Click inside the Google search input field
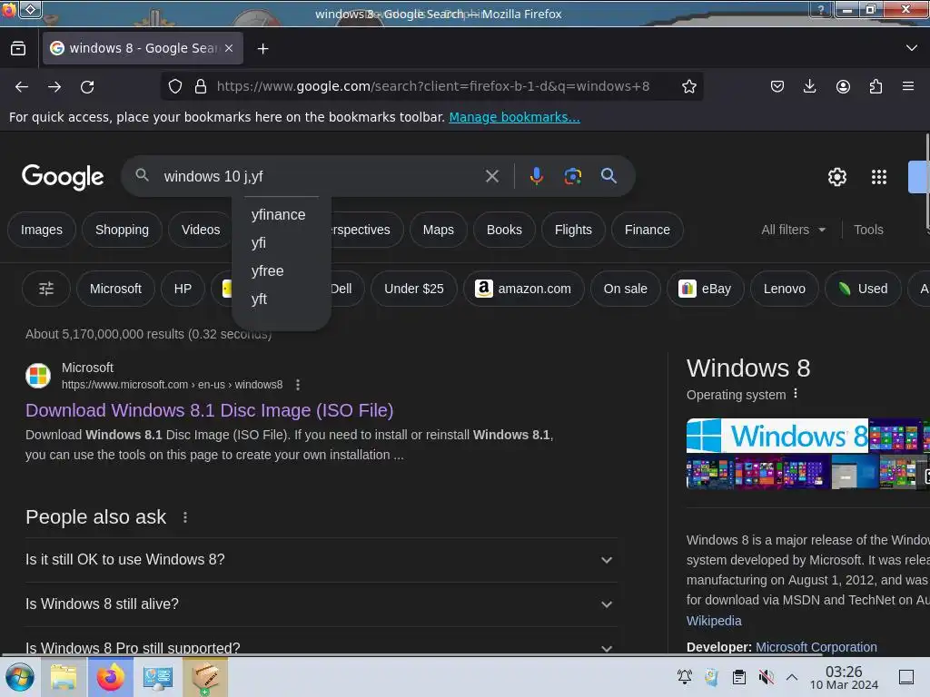 tap(321, 176)
